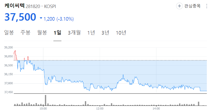Image resolution: width=209 pixels, height=112 pixels.
Task: Open the more options kebab menu
Action: (x=207, y=6)
